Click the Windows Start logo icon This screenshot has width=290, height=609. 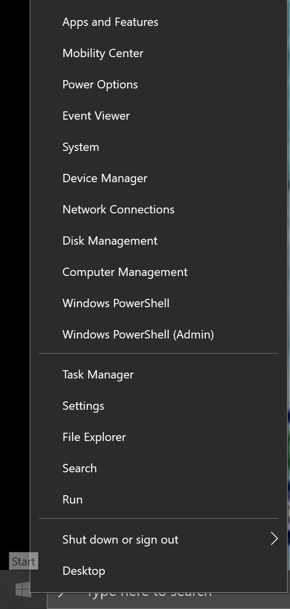coord(23,589)
